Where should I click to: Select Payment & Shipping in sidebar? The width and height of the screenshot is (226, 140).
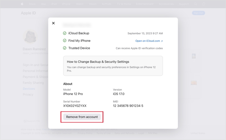[36, 77]
